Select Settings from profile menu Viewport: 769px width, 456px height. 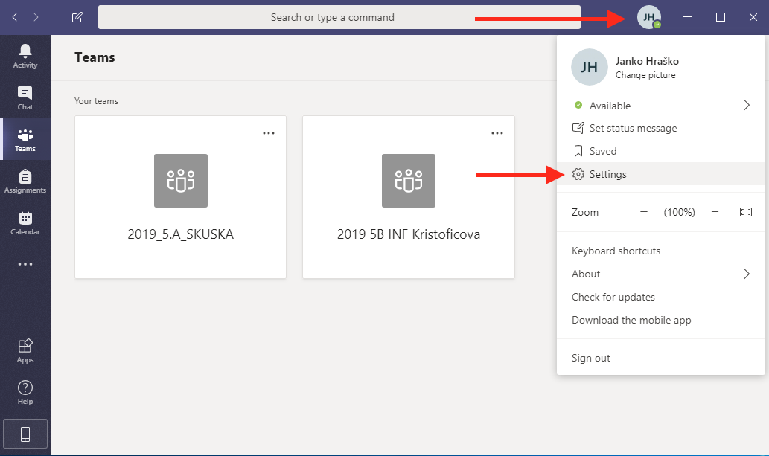607,174
